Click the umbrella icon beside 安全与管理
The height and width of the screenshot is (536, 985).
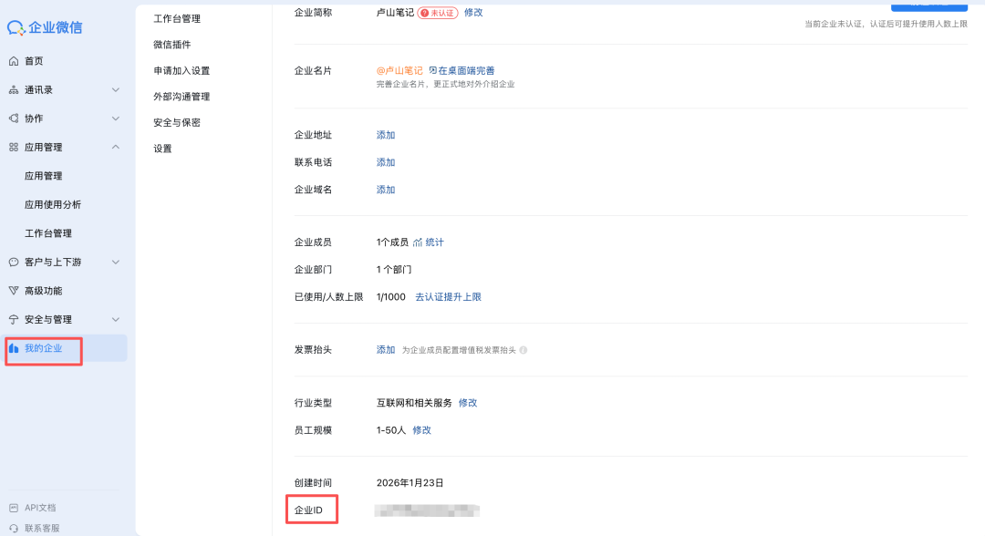pos(14,319)
